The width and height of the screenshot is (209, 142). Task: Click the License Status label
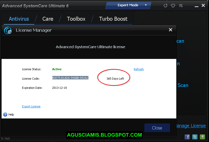tap(31, 69)
